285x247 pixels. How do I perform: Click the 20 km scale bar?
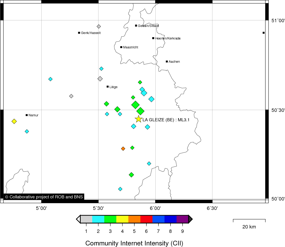249,221
